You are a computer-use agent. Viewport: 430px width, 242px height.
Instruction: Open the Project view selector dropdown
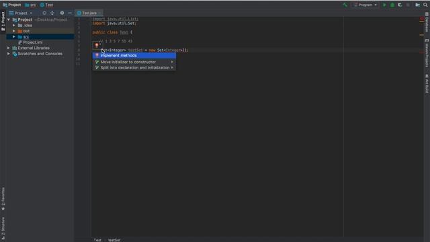[21, 13]
